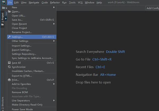
Task: Select Export to HTML... menu entry
Action: [22, 76]
